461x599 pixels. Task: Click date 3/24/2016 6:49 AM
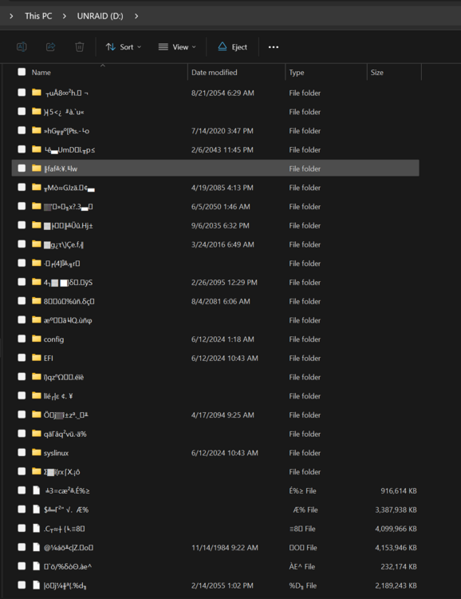[223, 244]
